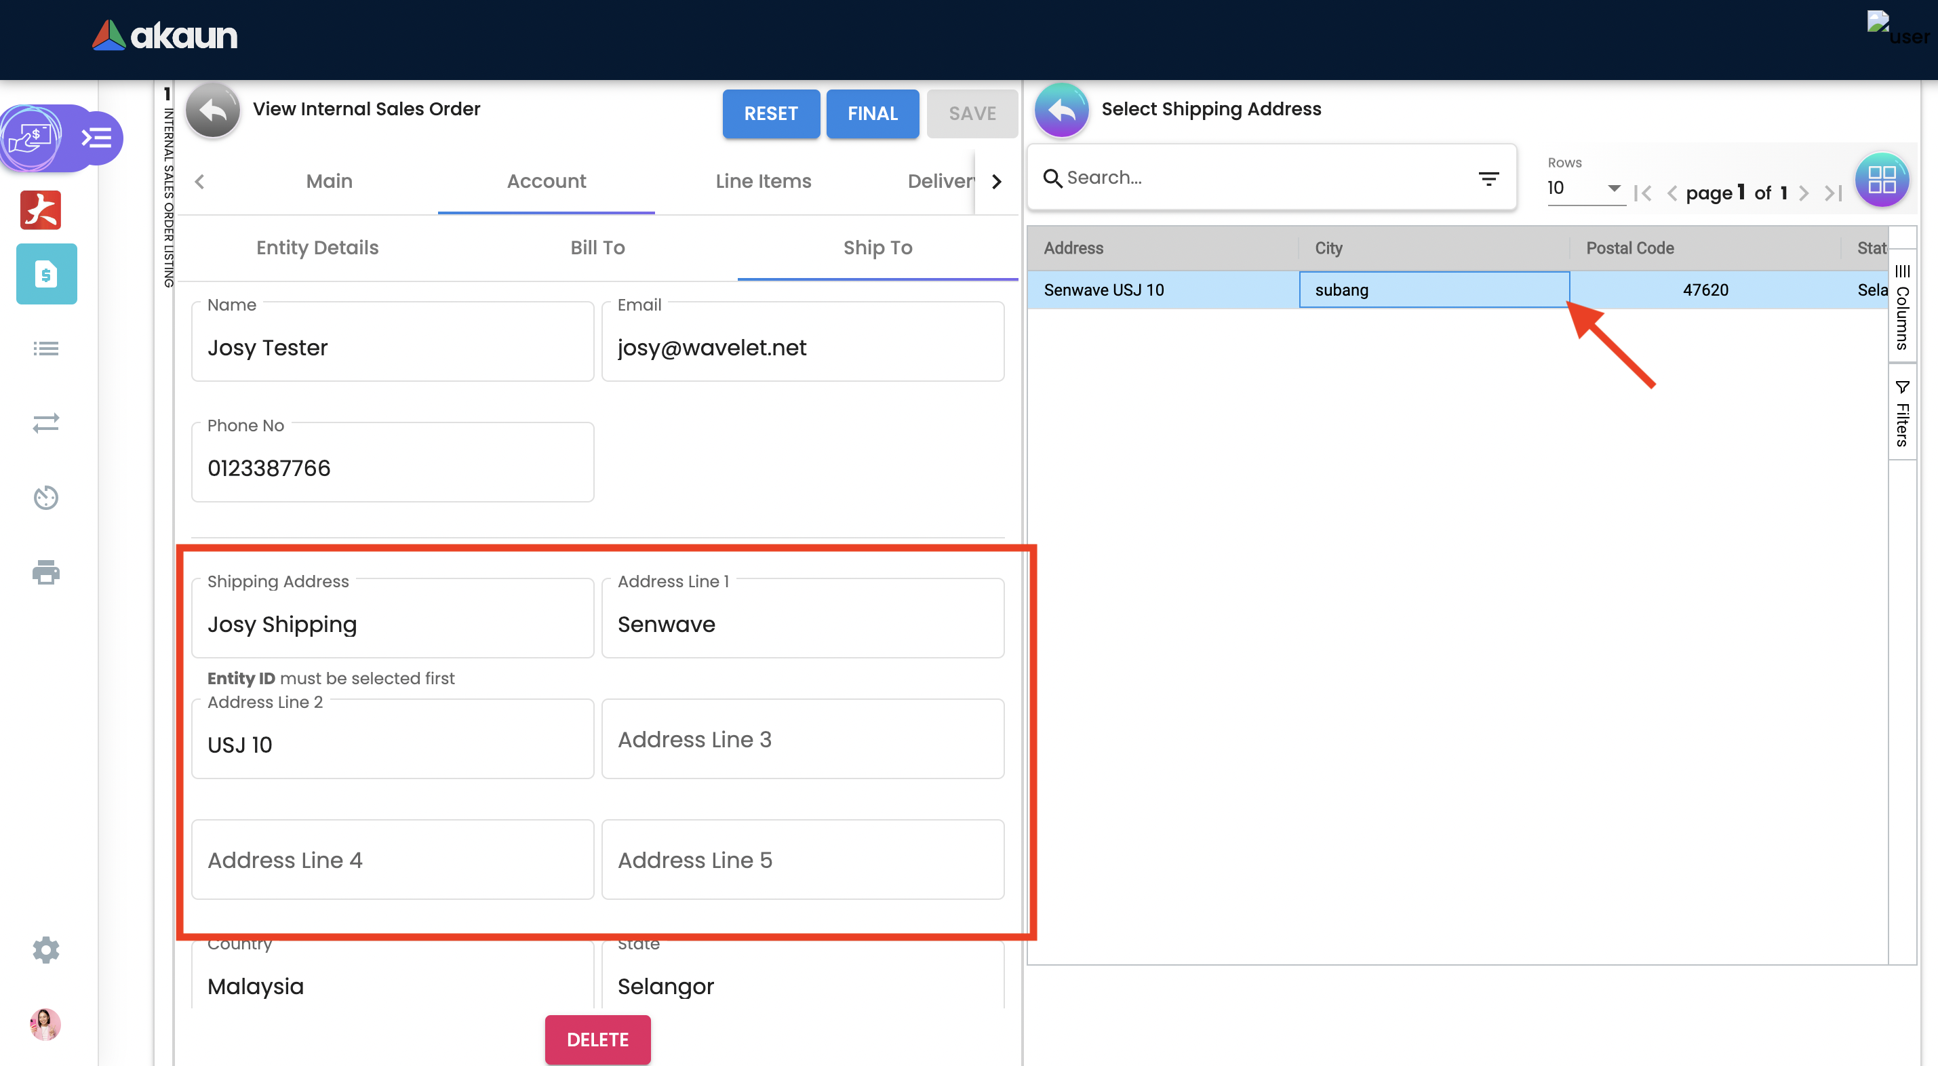
Task: Select the invoice dollar document sidebar icon
Action: coord(47,275)
